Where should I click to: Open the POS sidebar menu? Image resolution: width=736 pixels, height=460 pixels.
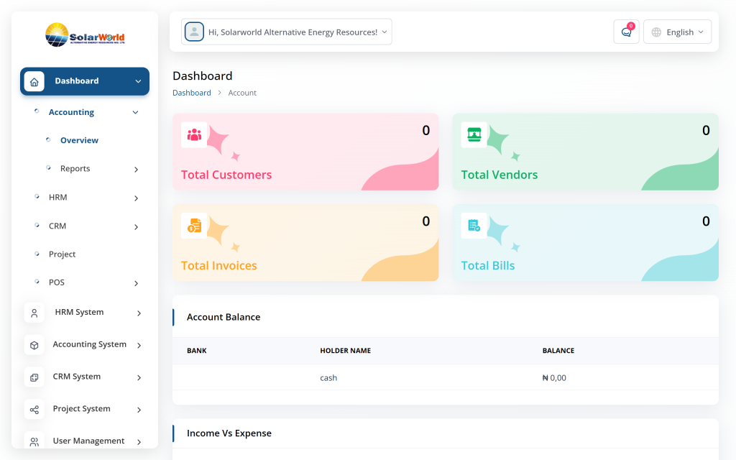click(x=57, y=282)
